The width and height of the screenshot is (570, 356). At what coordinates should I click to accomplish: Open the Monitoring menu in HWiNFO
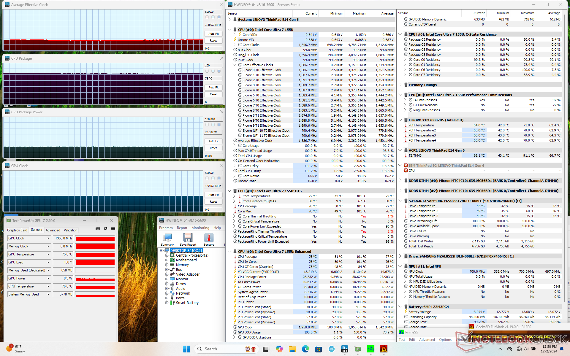pos(200,228)
